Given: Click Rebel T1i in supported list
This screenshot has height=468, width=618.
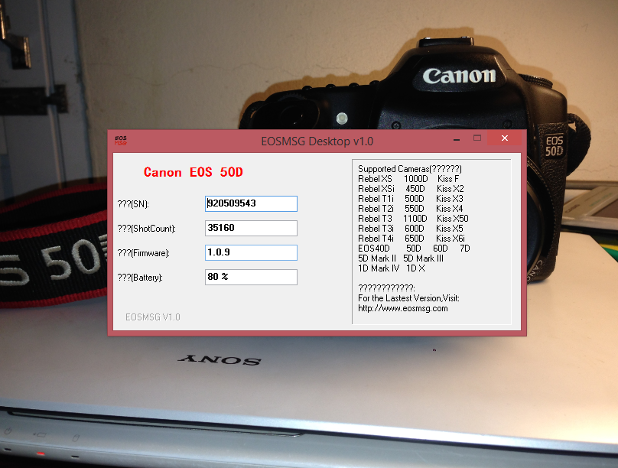Looking at the screenshot, I should click(x=376, y=199).
